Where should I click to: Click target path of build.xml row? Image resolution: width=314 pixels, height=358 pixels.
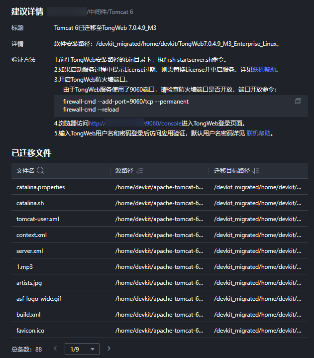[x=258, y=315]
